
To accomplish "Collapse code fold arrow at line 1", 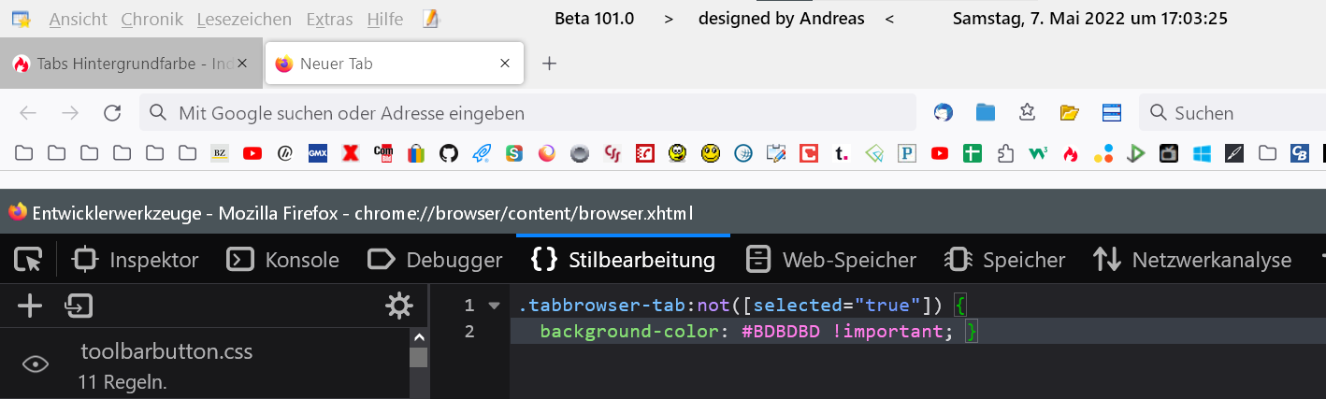I will (x=494, y=306).
